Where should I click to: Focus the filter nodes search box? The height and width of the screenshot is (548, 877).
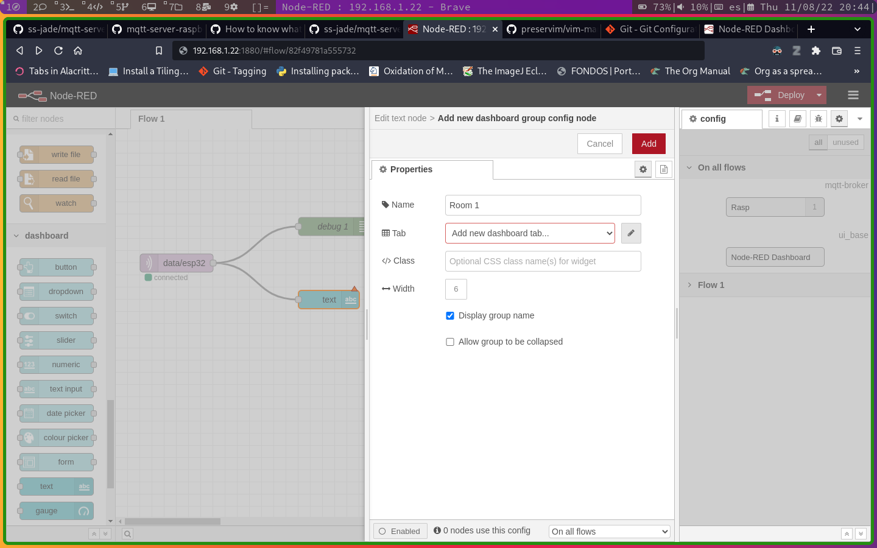60,119
